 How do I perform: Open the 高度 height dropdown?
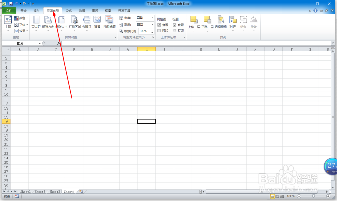(x=153, y=25)
